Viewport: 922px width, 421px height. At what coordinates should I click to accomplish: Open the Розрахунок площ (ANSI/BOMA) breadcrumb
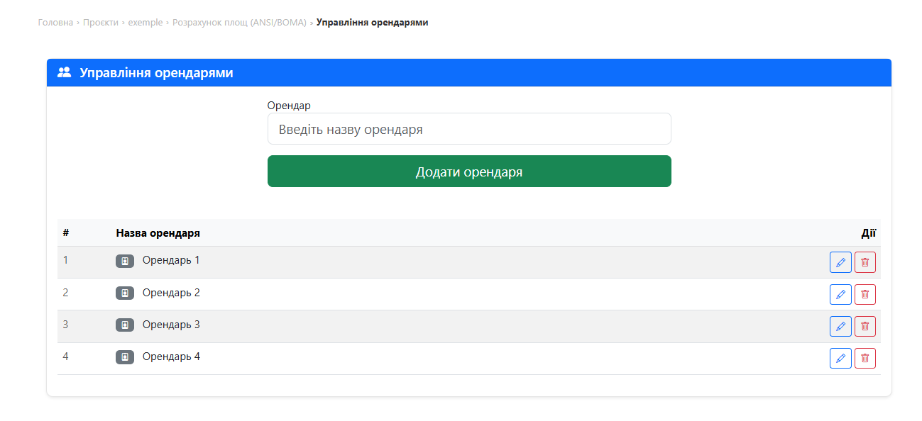tap(239, 23)
